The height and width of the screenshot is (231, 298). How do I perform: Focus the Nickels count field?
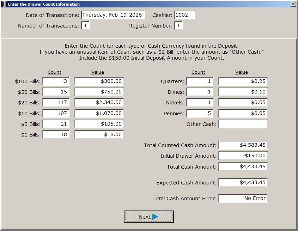point(200,103)
